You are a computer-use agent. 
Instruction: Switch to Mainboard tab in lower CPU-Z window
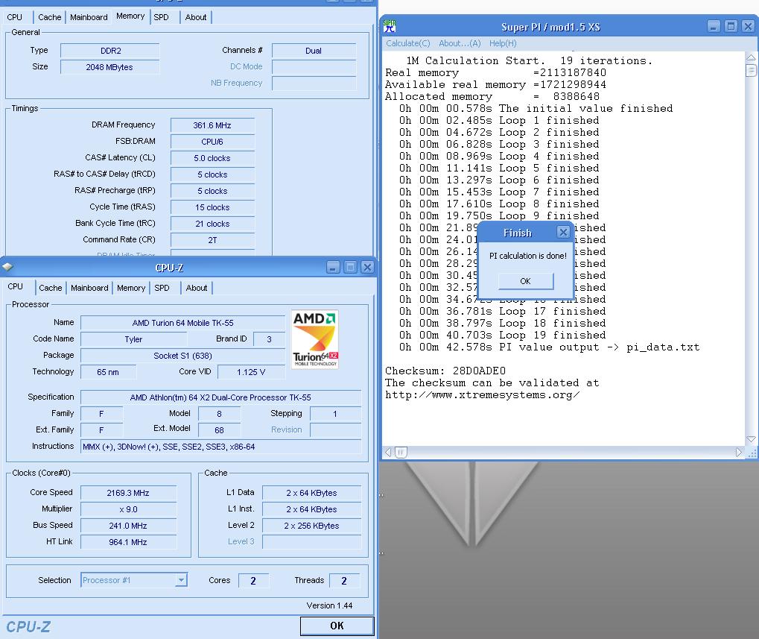[x=89, y=288]
